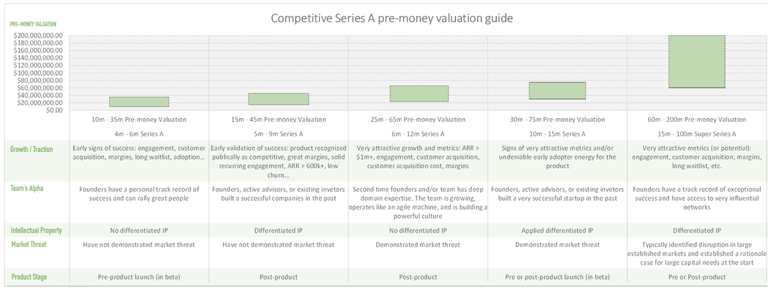Select the Growth / Traction row header
Image resolution: width=768 pixels, height=294 pixels.
point(32,149)
